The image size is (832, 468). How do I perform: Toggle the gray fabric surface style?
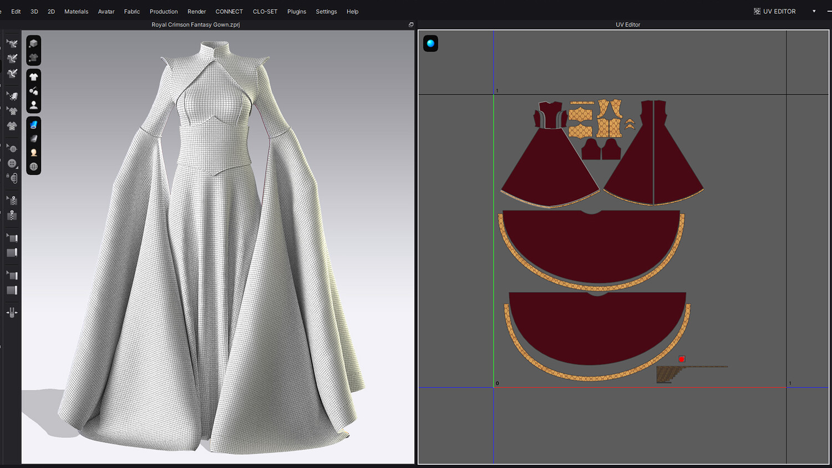click(34, 139)
